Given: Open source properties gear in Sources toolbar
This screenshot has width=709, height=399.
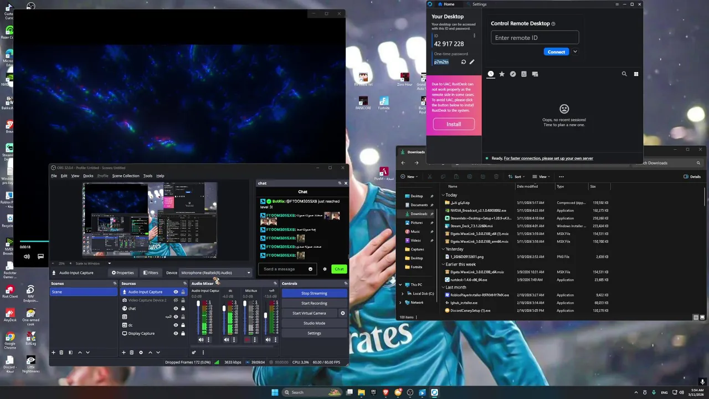Looking at the screenshot, I should pos(141,352).
